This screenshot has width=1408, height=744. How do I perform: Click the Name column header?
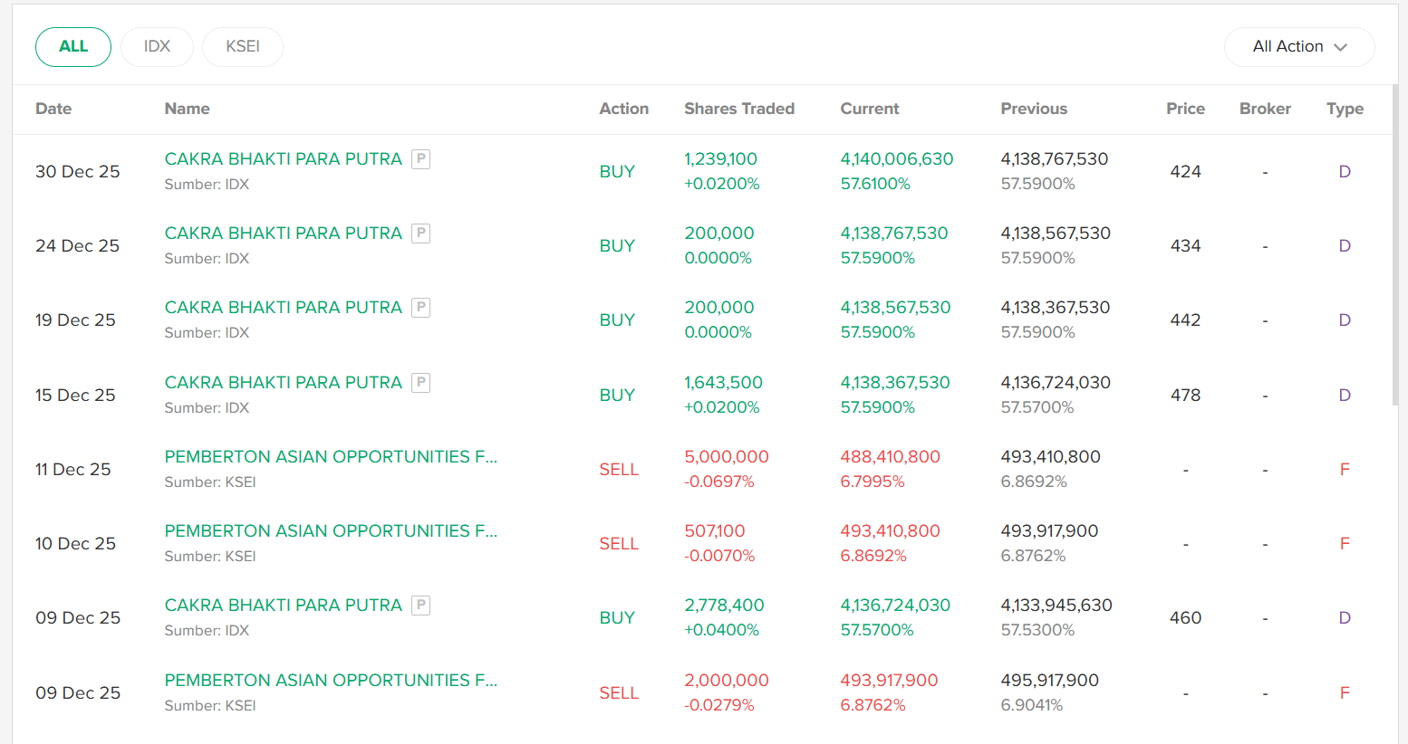[188, 109]
